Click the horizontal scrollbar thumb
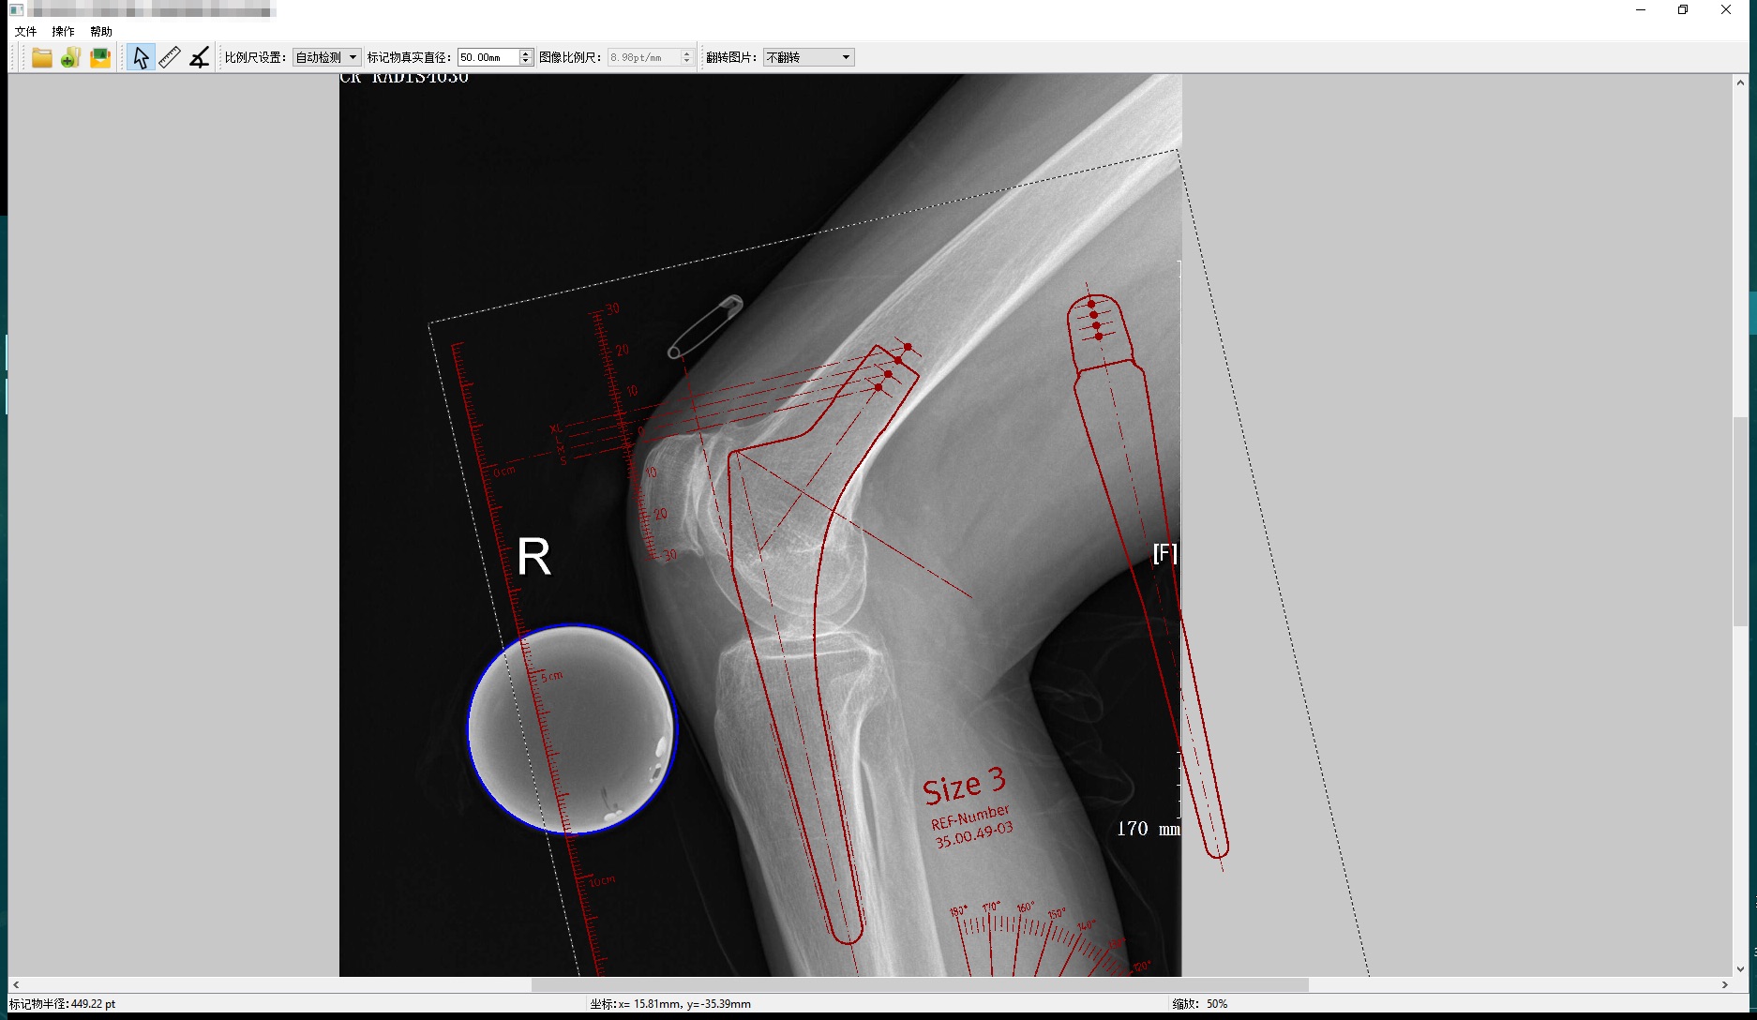Image resolution: width=1757 pixels, height=1020 pixels. (920, 984)
